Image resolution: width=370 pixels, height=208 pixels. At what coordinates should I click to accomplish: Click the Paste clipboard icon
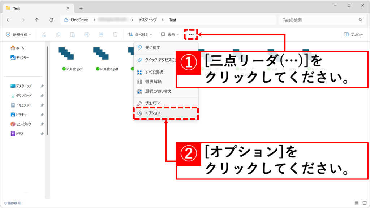coord(72,35)
